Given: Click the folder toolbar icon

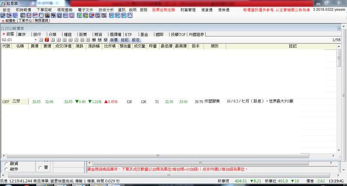Looking at the screenshot, I should pyautogui.click(x=85, y=15).
